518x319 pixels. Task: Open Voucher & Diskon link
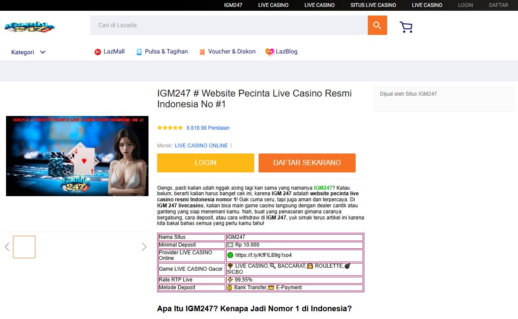point(232,51)
